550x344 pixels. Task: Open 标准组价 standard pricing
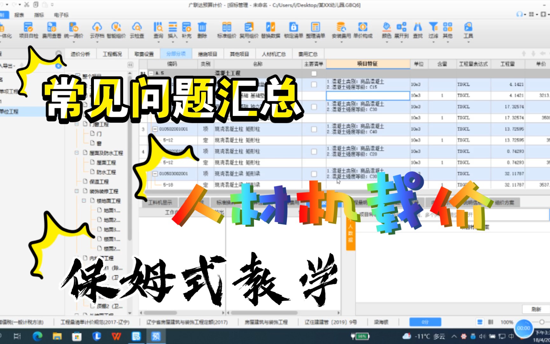[227, 30]
